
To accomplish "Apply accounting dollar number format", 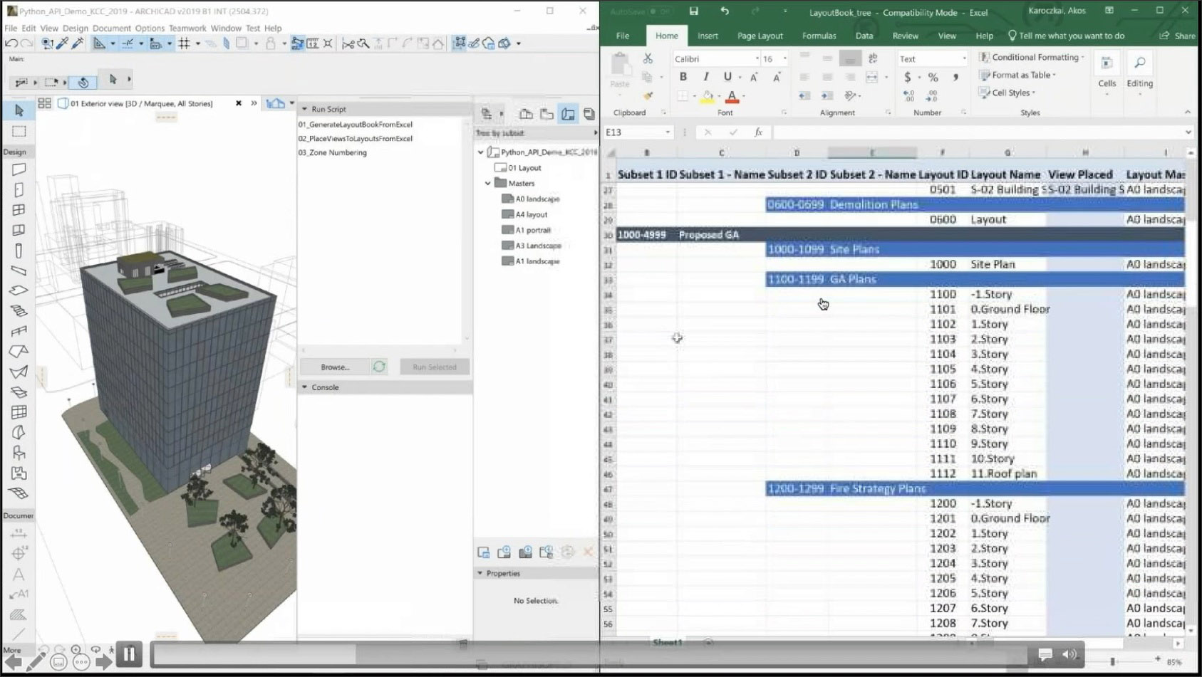I will pyautogui.click(x=908, y=77).
